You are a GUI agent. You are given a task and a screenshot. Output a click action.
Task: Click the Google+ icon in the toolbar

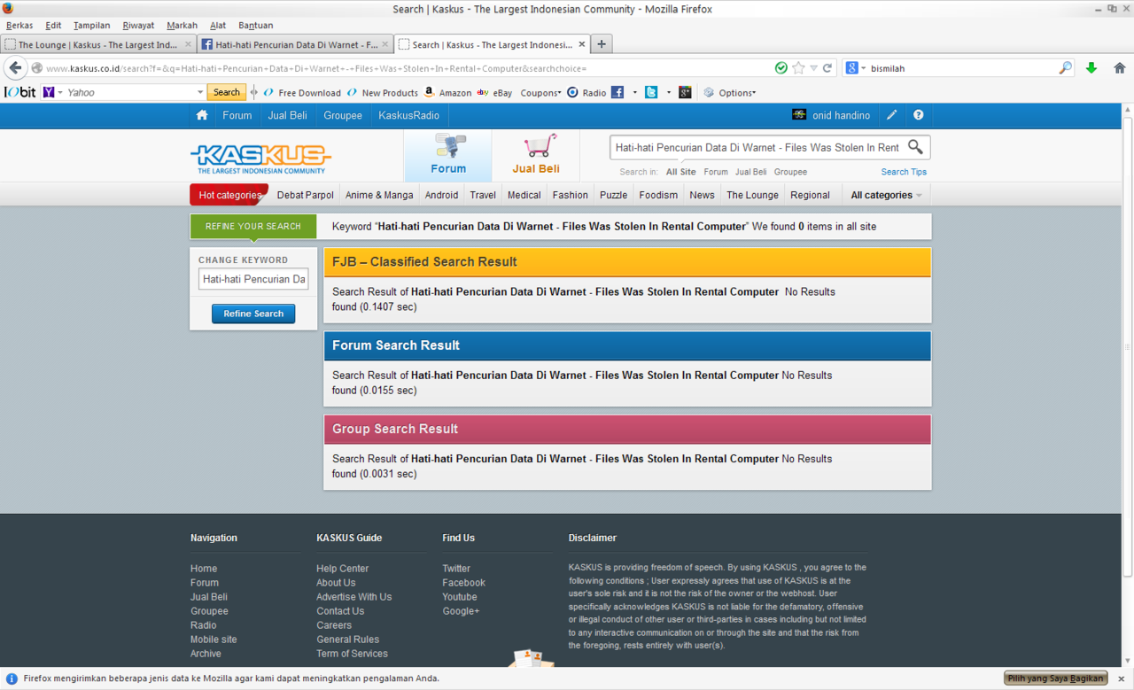click(685, 92)
